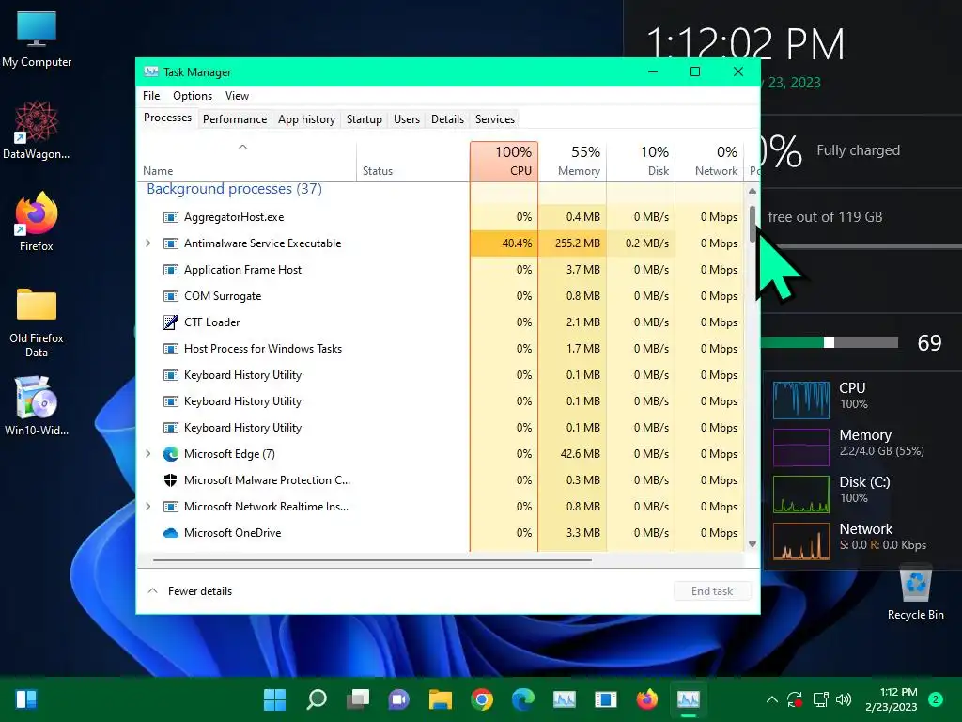Viewport: 962px width, 722px height.
Task: Click the Memory usage graph thumbnail
Action: pyautogui.click(x=801, y=447)
